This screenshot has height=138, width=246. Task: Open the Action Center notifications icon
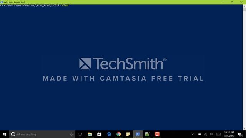pos(240,134)
